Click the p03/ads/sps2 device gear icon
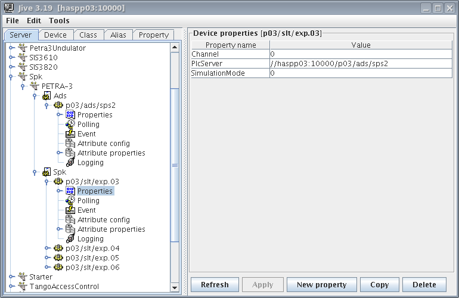 [58, 105]
